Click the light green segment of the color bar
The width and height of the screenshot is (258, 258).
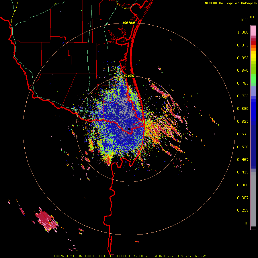[x=253, y=78]
